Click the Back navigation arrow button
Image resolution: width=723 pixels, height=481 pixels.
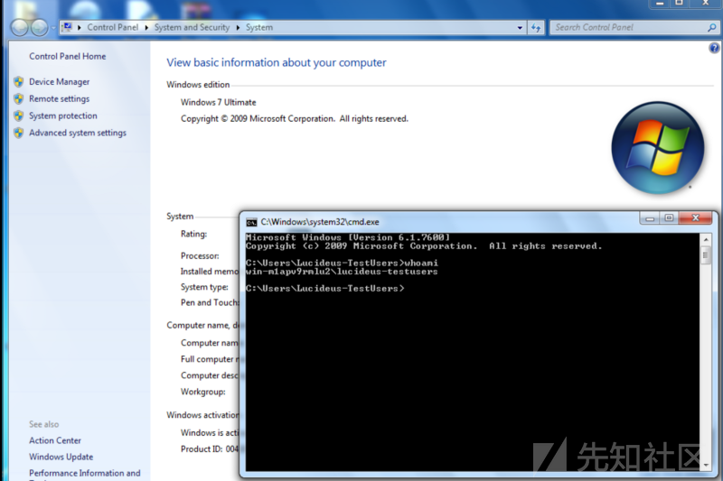coord(19,28)
